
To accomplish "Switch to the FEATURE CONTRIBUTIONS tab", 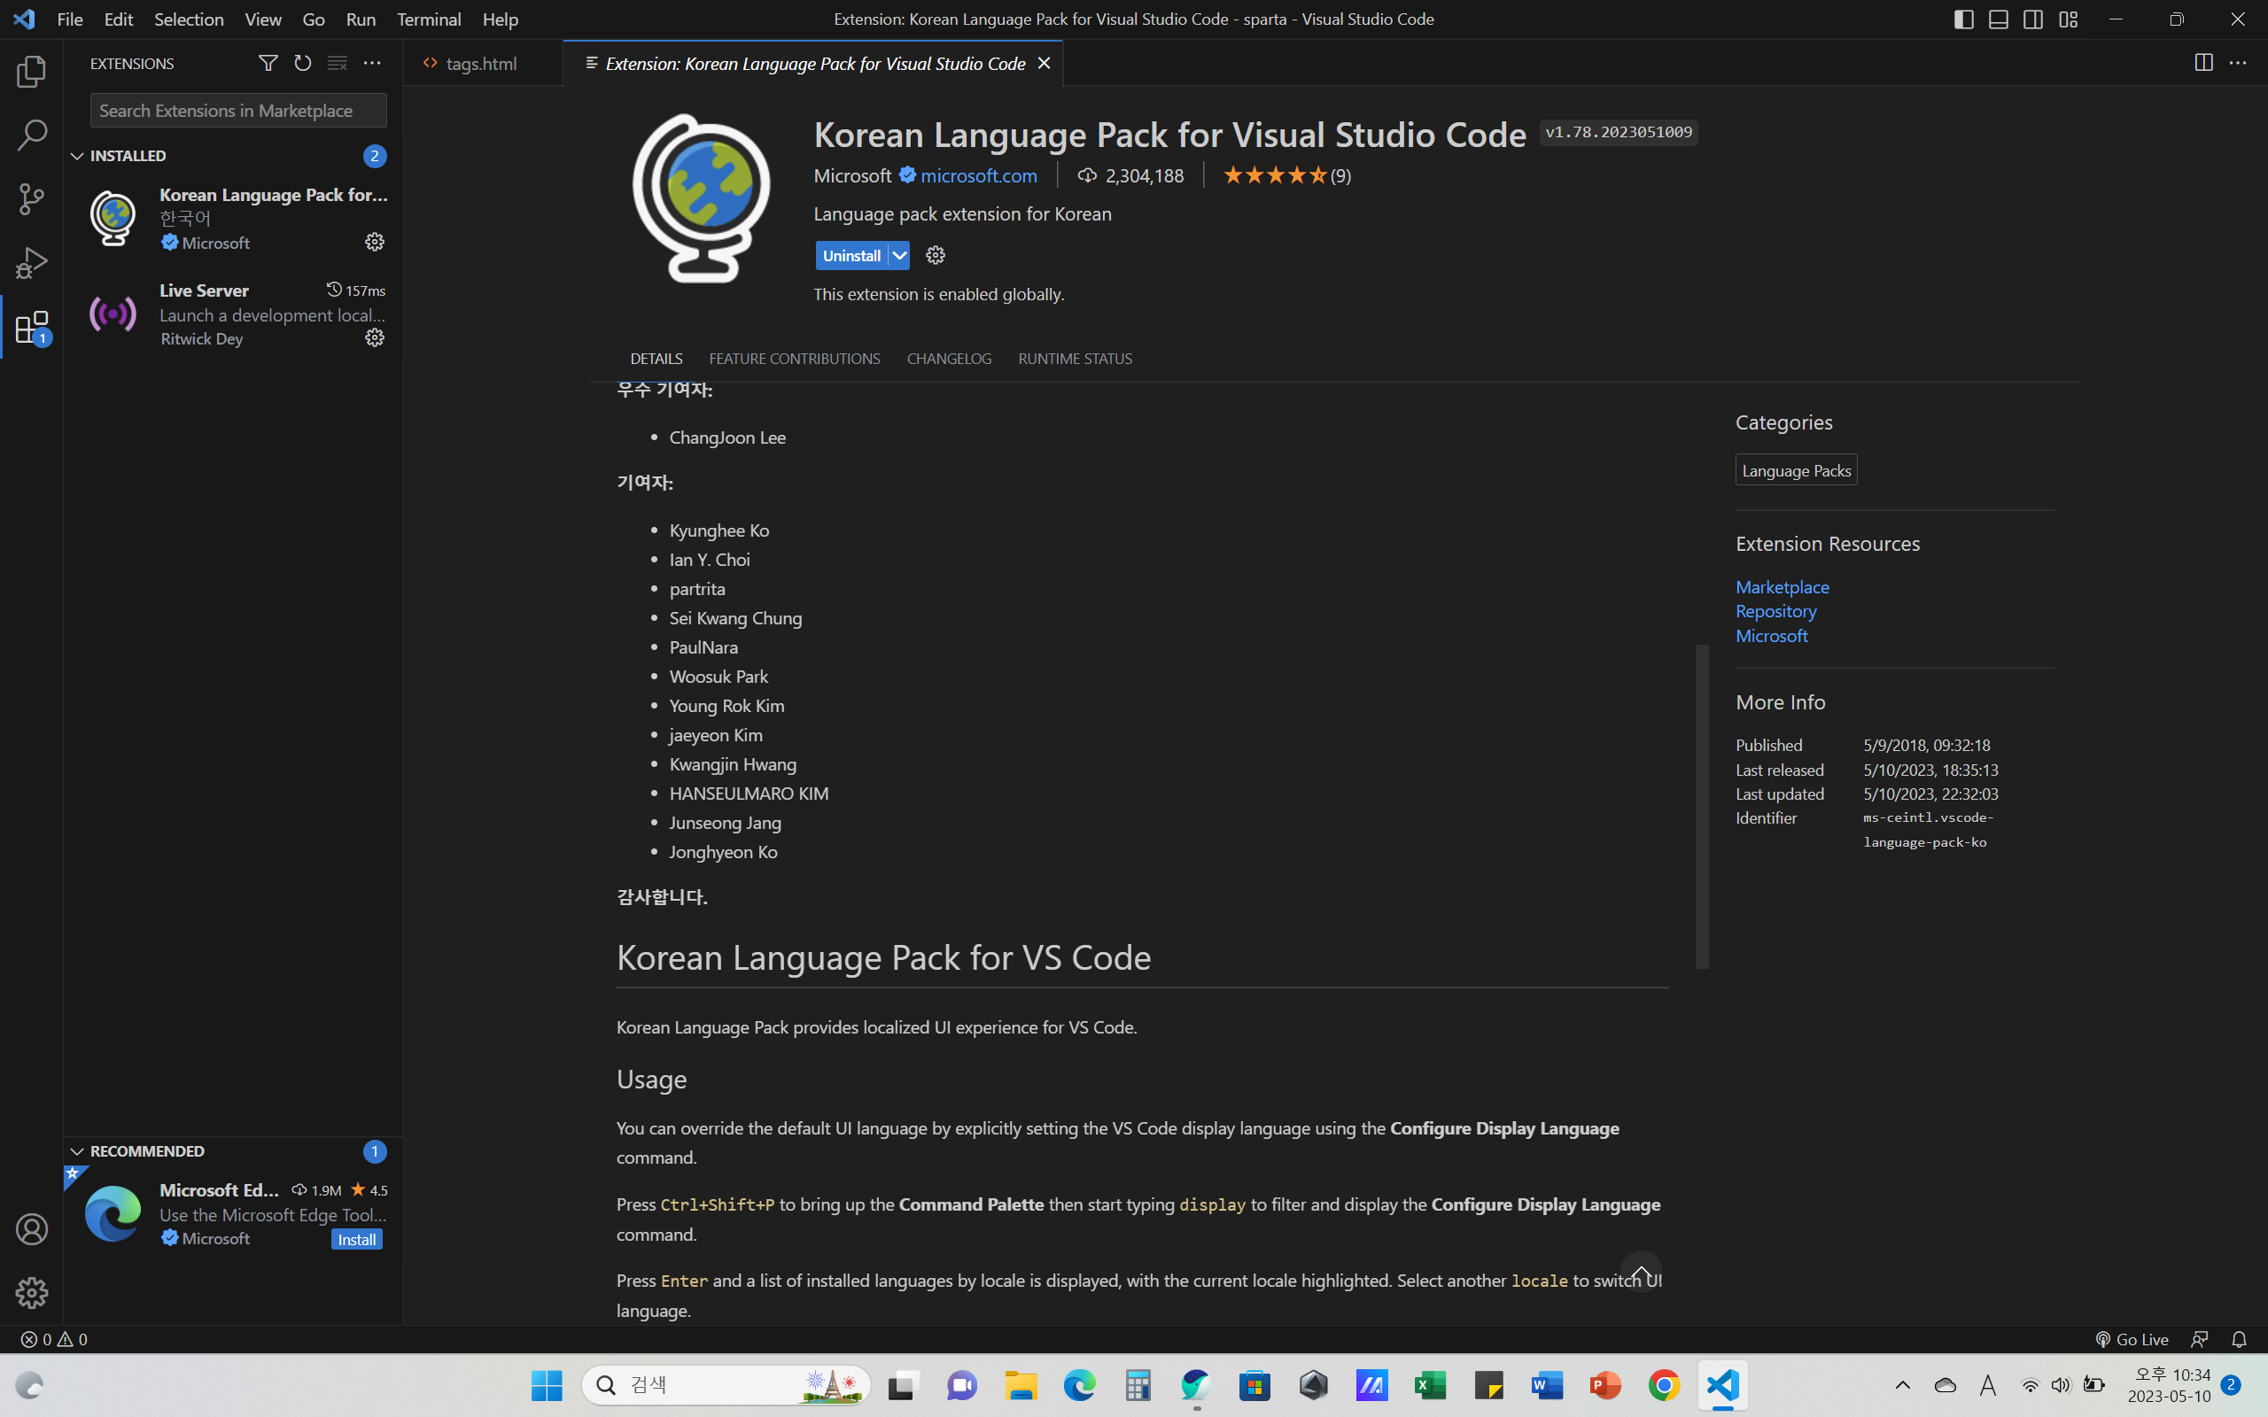I will click(795, 358).
